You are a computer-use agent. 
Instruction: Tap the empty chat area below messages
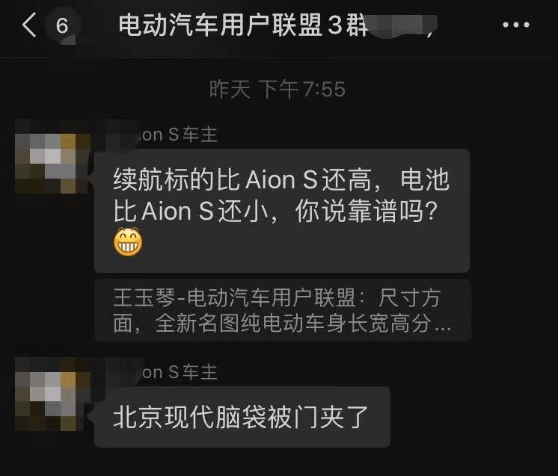click(x=279, y=462)
